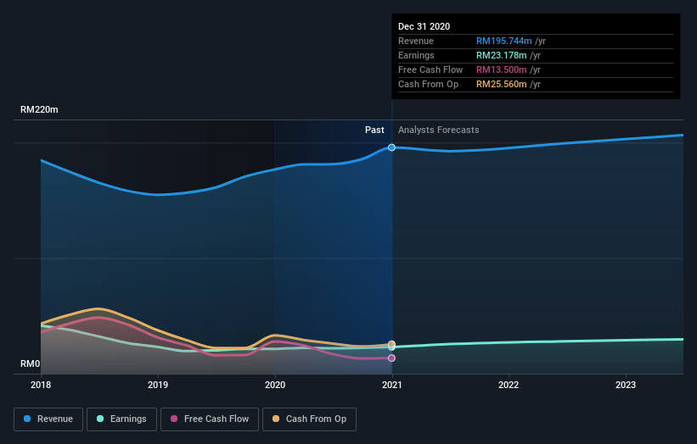Click the RM0 y-axis label

30,364
